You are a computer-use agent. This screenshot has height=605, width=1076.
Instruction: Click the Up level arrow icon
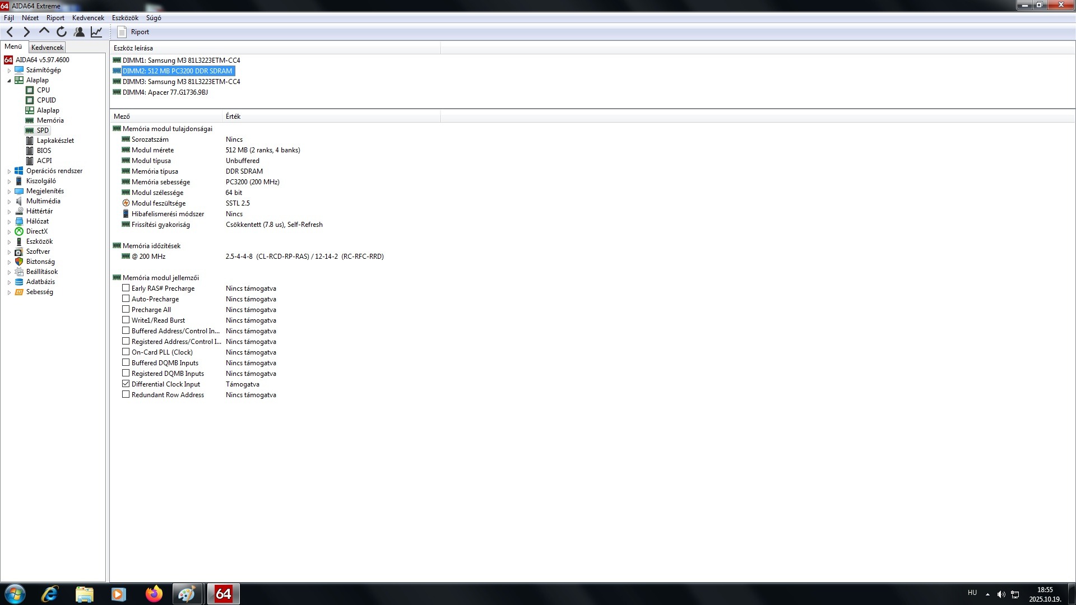(x=44, y=31)
